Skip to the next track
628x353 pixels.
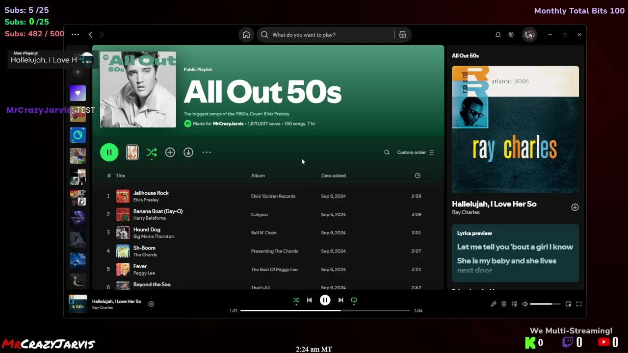340,300
